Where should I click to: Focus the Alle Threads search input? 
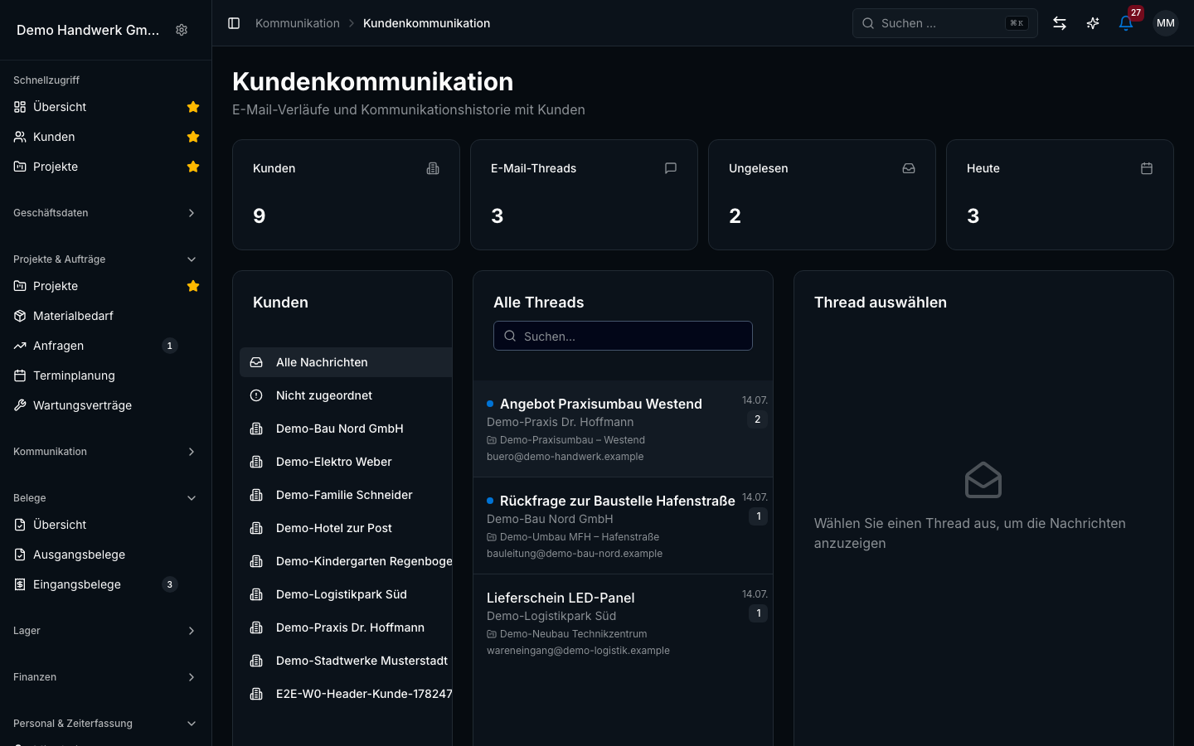pyautogui.click(x=623, y=336)
